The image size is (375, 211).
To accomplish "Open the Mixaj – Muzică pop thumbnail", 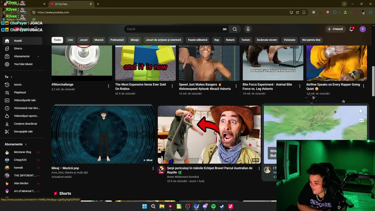I will click(103, 135).
